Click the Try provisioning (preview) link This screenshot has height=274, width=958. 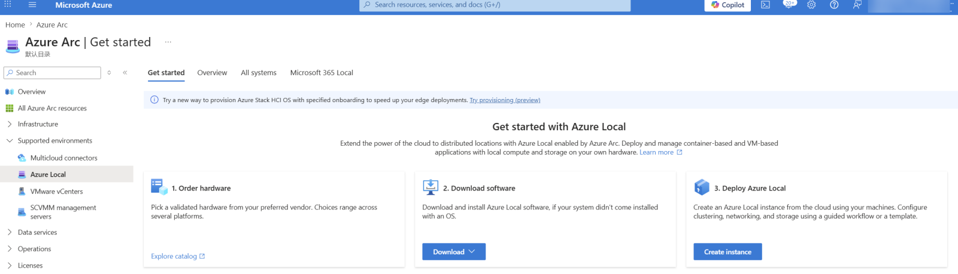(505, 100)
